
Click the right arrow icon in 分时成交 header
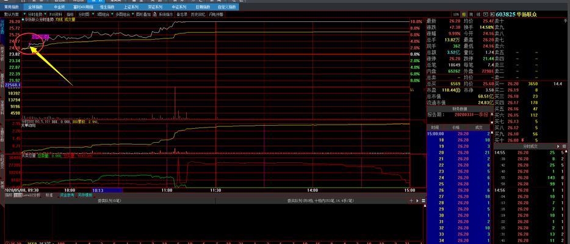pyautogui.click(x=558, y=146)
